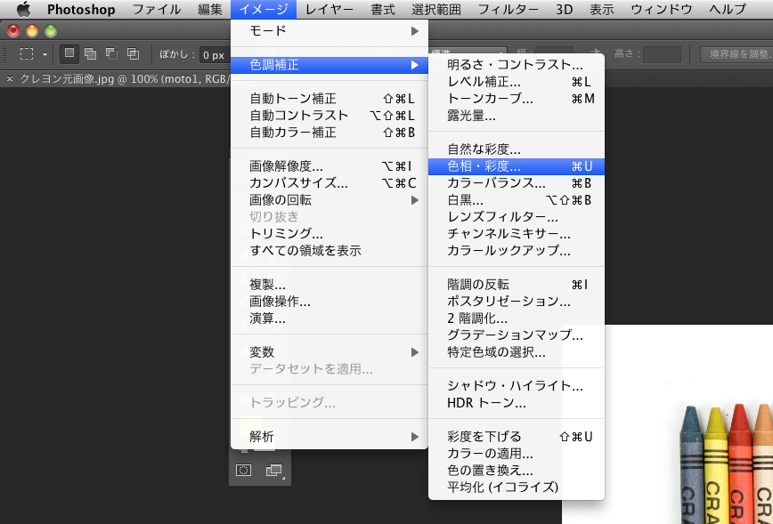Viewport: 773px width, 524px height.
Task: Close the イメージ menu from menu bar
Action: pyautogui.click(x=264, y=10)
